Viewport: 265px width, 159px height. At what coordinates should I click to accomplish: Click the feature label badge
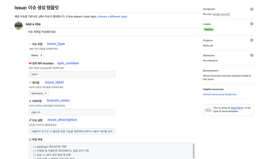click(208, 29)
